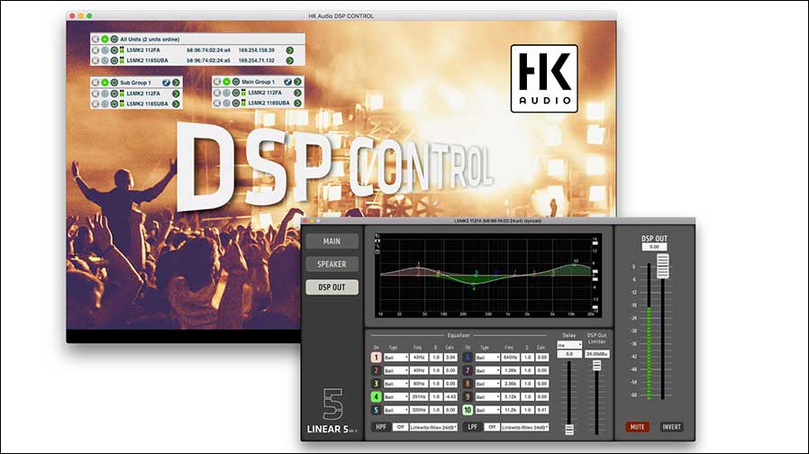The image size is (809, 454).
Task: Toggle the LPF filter button
Action: (472, 427)
